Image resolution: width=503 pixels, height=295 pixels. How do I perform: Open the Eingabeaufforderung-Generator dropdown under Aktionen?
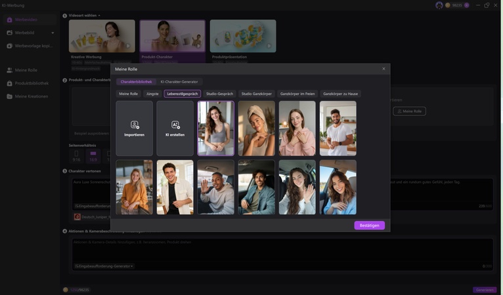[x=104, y=266]
